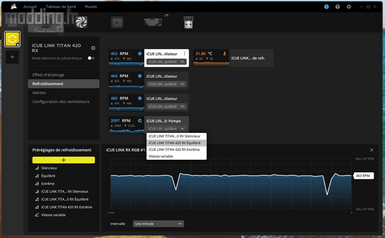385x238 pixels.
Task: Choose Vitesse variable in dropdown list
Action: click(x=176, y=156)
